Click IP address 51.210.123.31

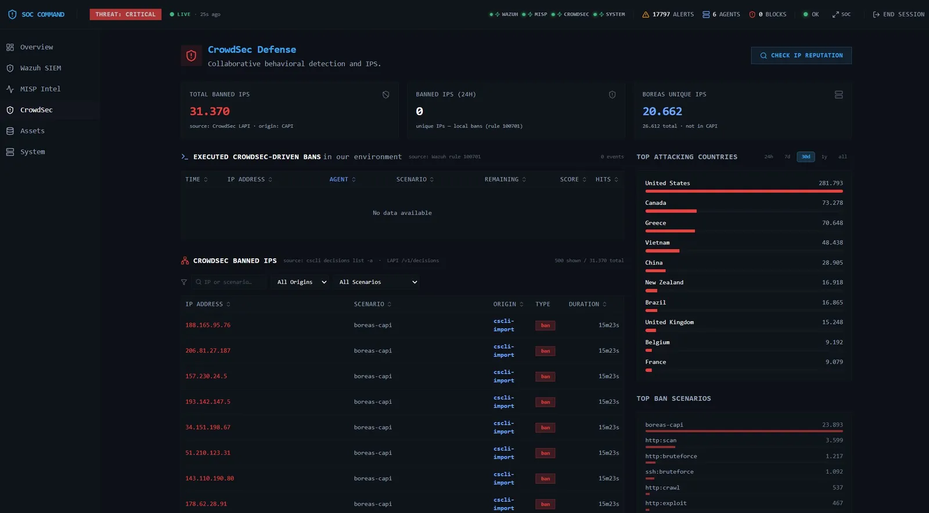point(208,453)
